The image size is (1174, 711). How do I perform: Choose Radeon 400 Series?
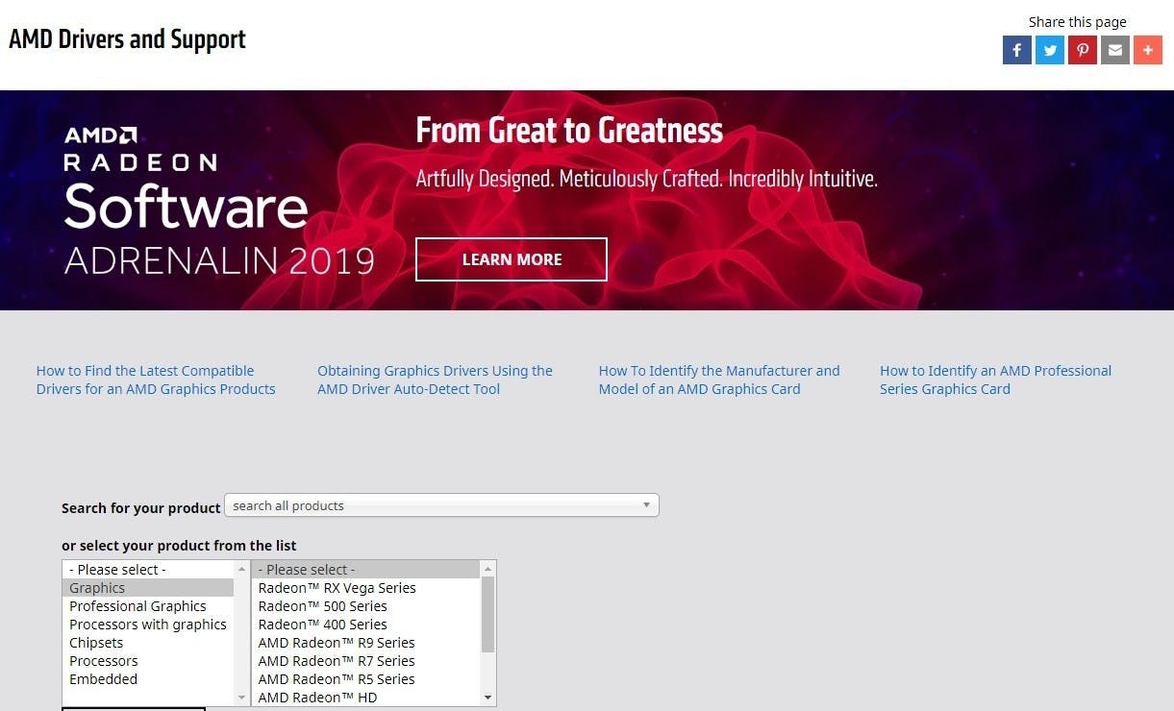(365, 625)
